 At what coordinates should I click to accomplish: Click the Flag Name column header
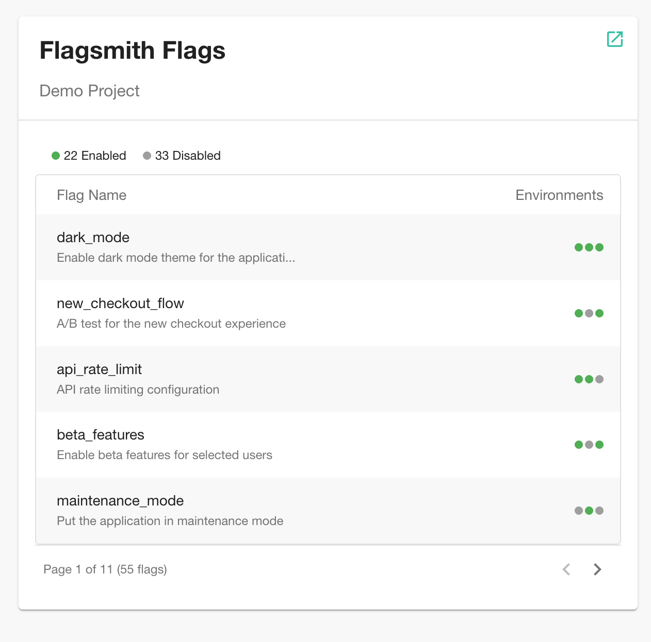(x=91, y=195)
